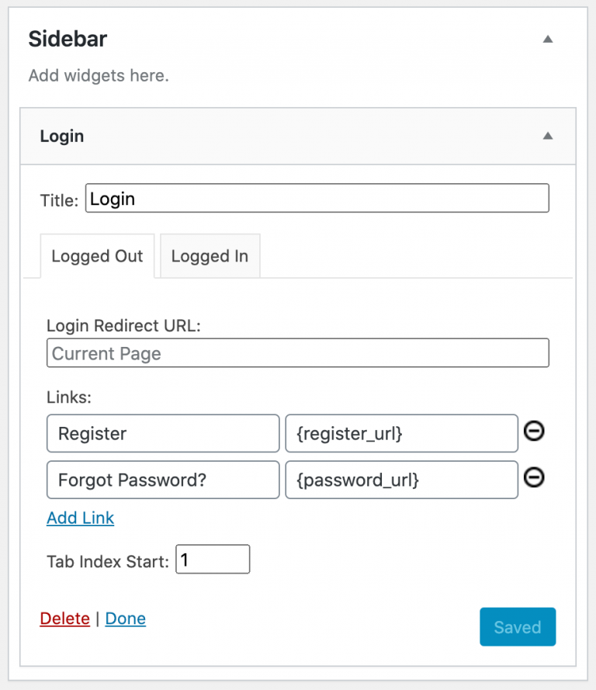Image resolution: width=596 pixels, height=690 pixels.
Task: Remove the Forgot Password? link row
Action: click(534, 478)
